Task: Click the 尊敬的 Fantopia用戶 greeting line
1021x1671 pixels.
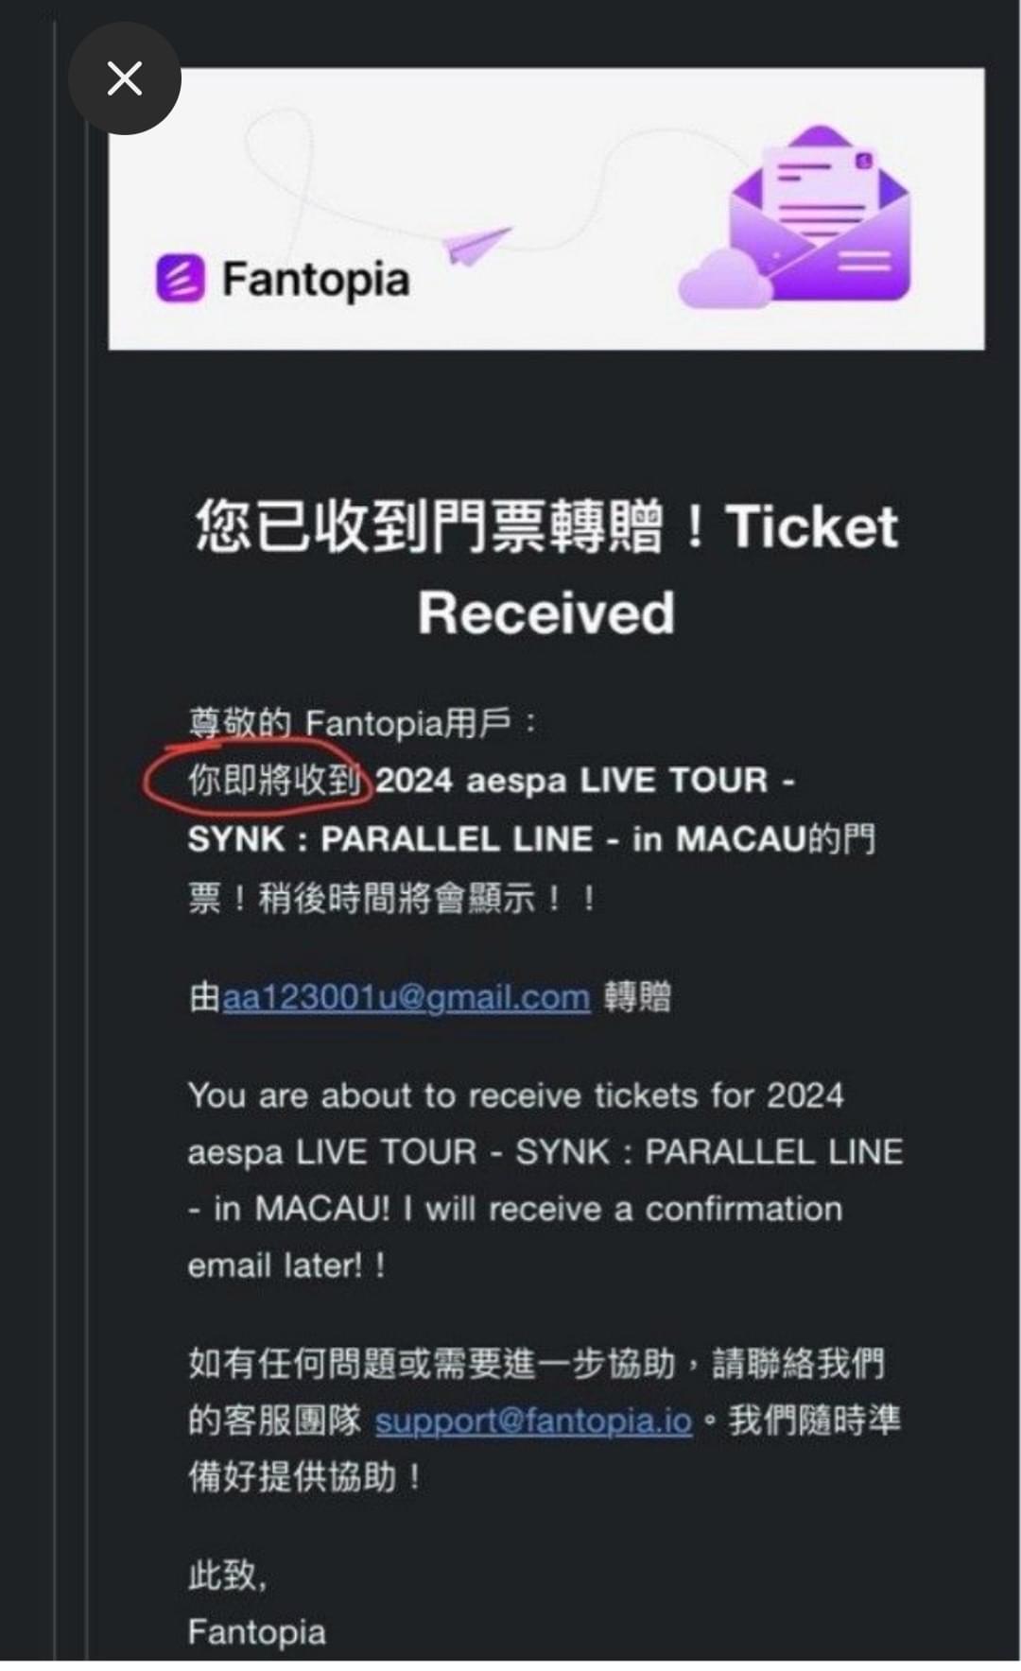Action: 362,724
